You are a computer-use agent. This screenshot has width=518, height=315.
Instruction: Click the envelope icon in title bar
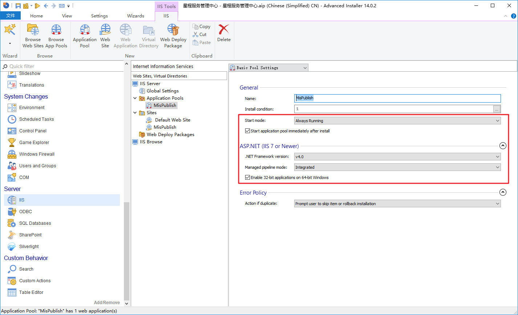62,6
